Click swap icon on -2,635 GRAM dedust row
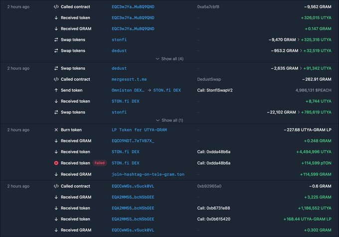 click(x=56, y=68)
